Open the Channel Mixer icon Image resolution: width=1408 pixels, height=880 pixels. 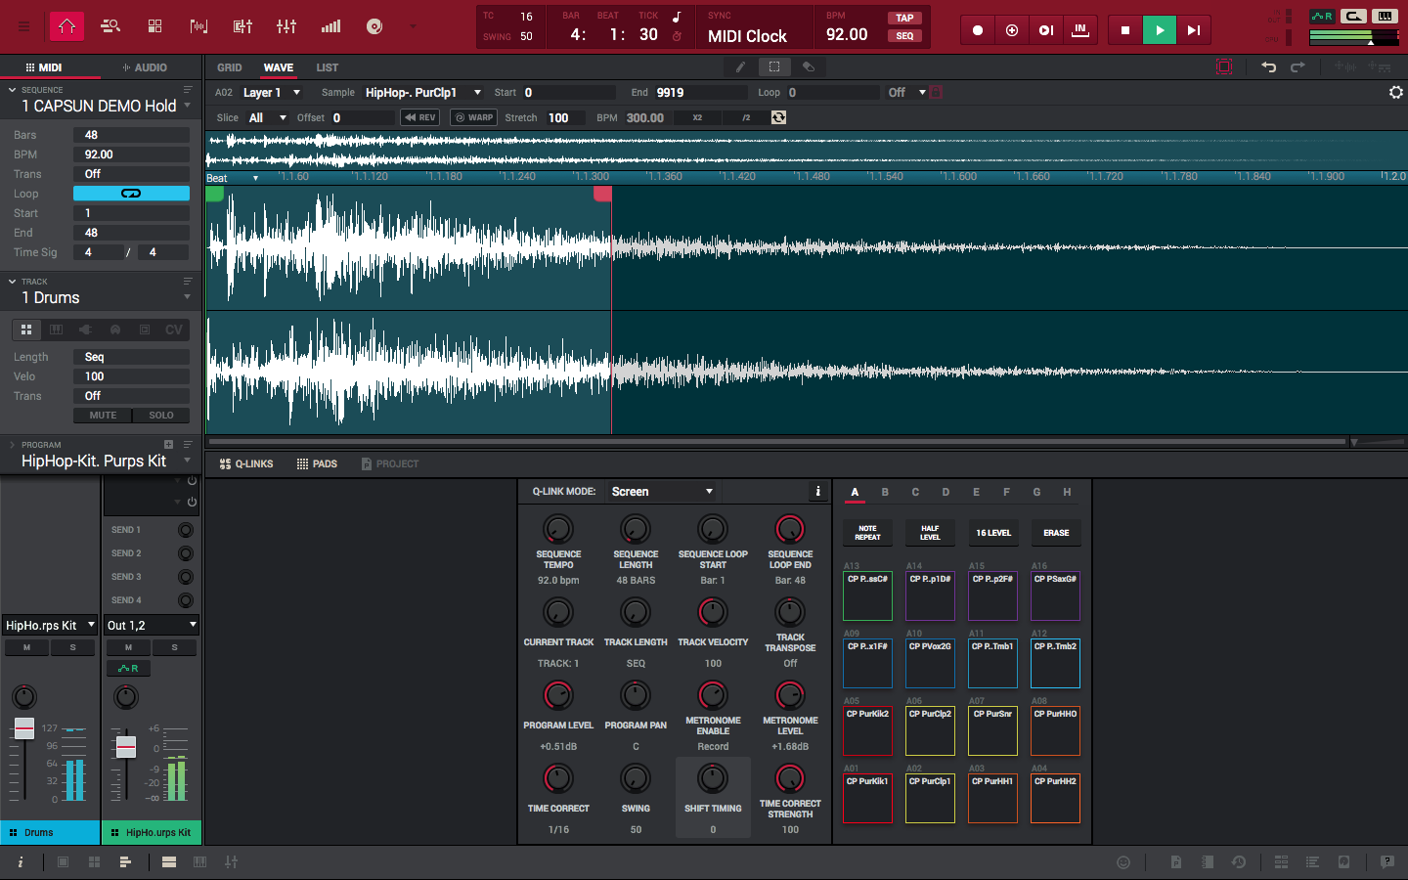[286, 26]
